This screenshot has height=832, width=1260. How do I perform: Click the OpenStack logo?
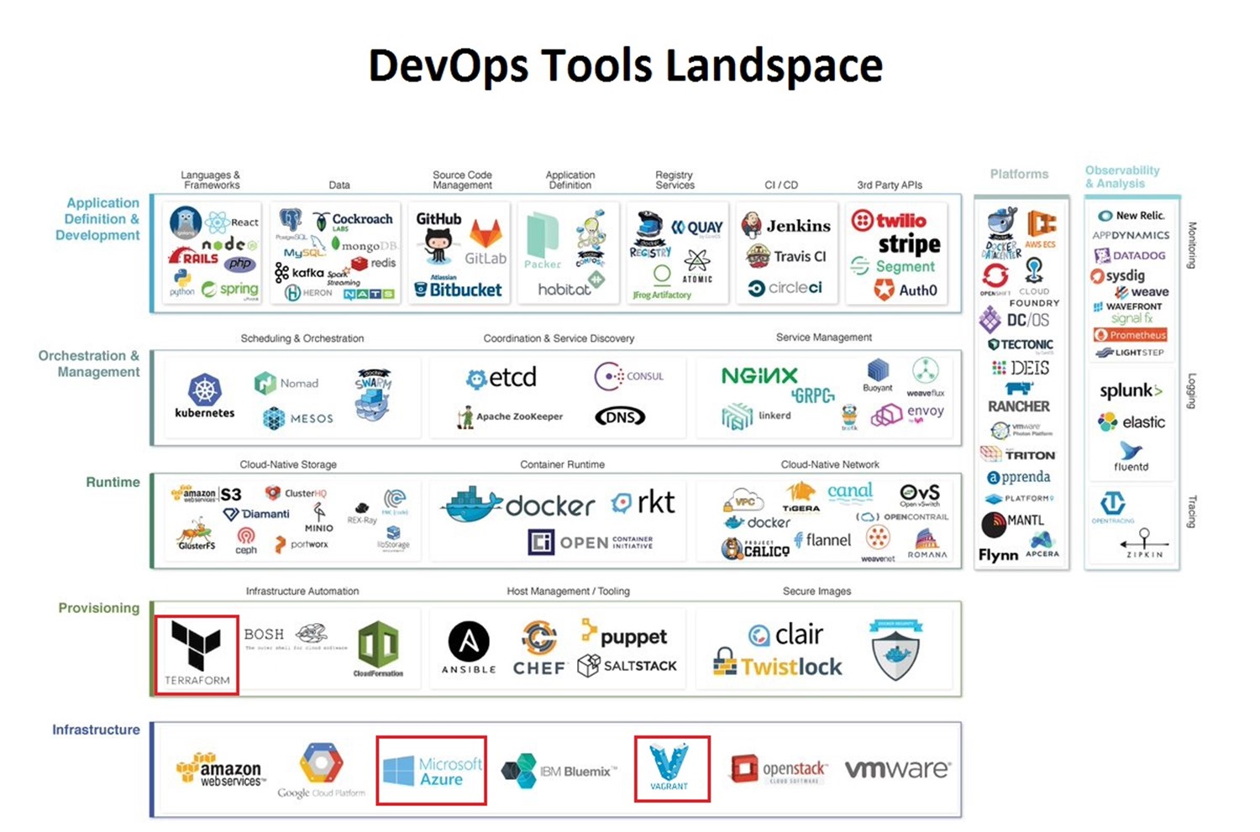(779, 770)
